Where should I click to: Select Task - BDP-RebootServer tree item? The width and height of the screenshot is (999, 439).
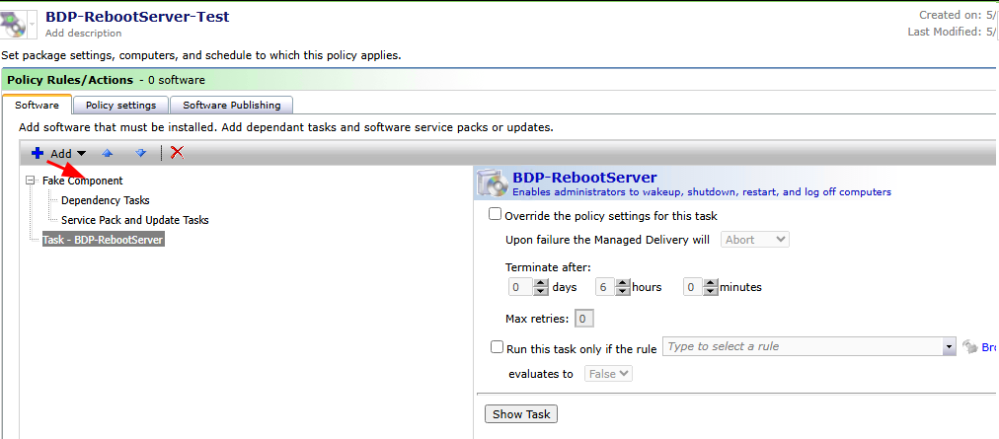point(104,240)
